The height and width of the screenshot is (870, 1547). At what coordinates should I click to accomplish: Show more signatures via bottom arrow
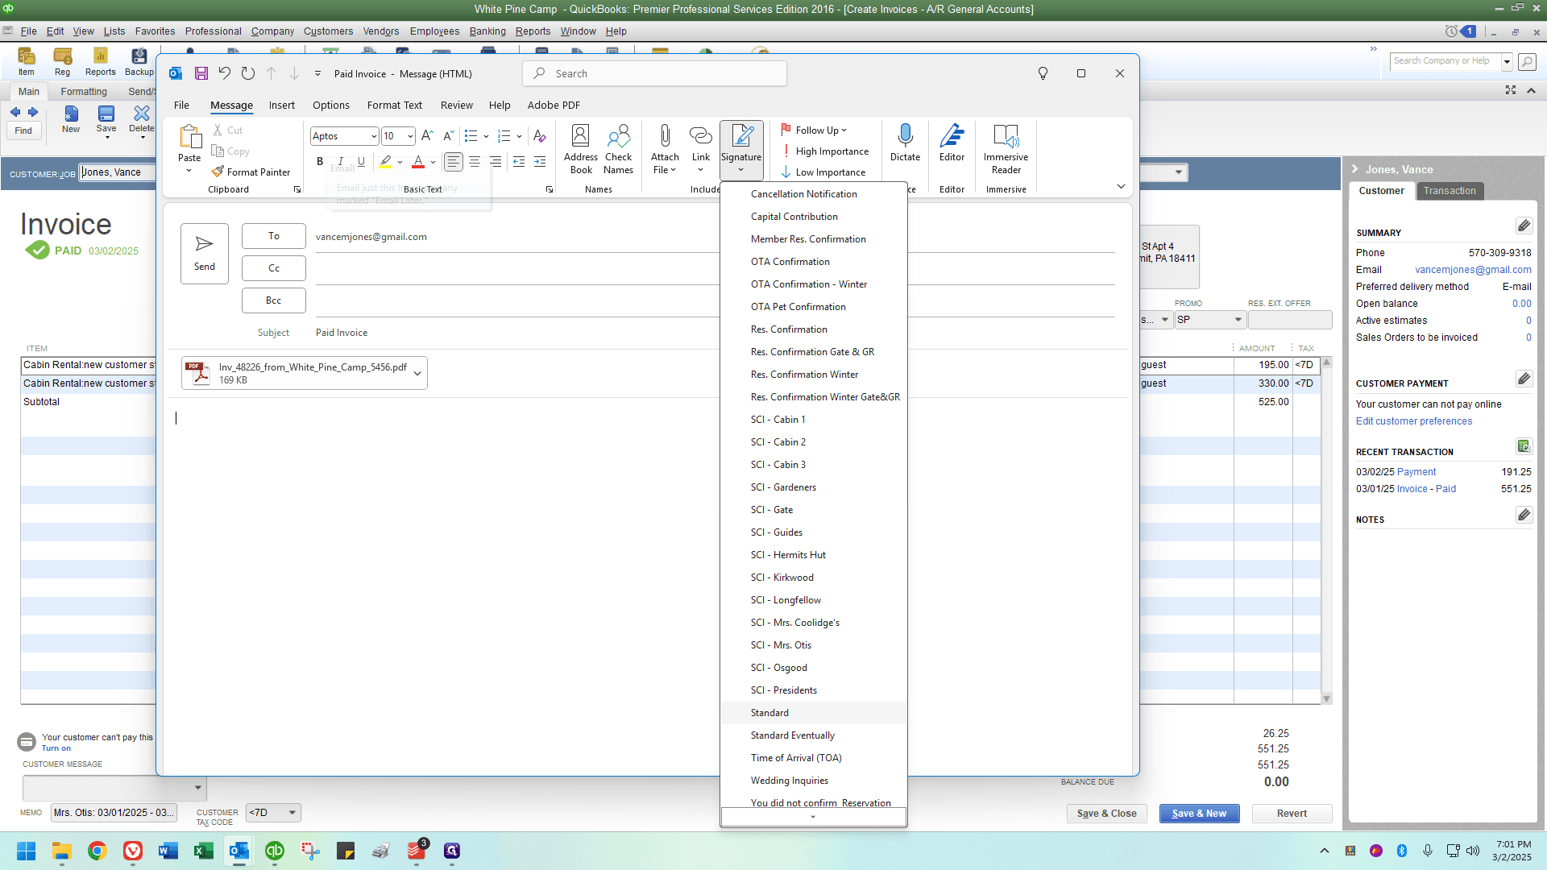[x=813, y=817]
